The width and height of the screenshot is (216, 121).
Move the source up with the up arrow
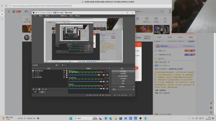[x=43, y=89]
